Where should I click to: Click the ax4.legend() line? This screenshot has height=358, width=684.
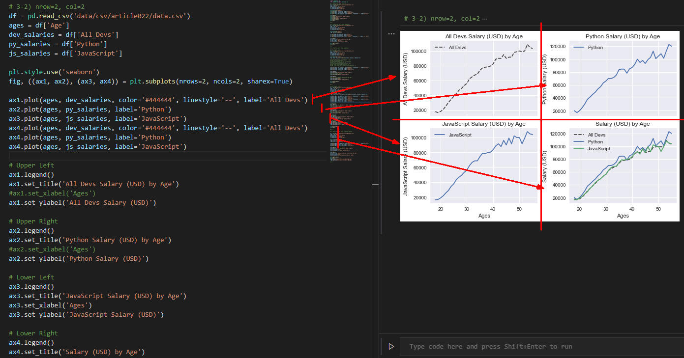coord(31,342)
